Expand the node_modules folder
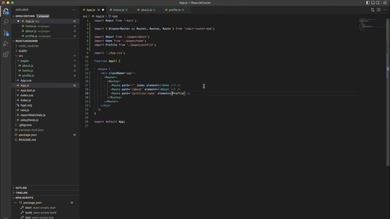 [x=29, y=46]
